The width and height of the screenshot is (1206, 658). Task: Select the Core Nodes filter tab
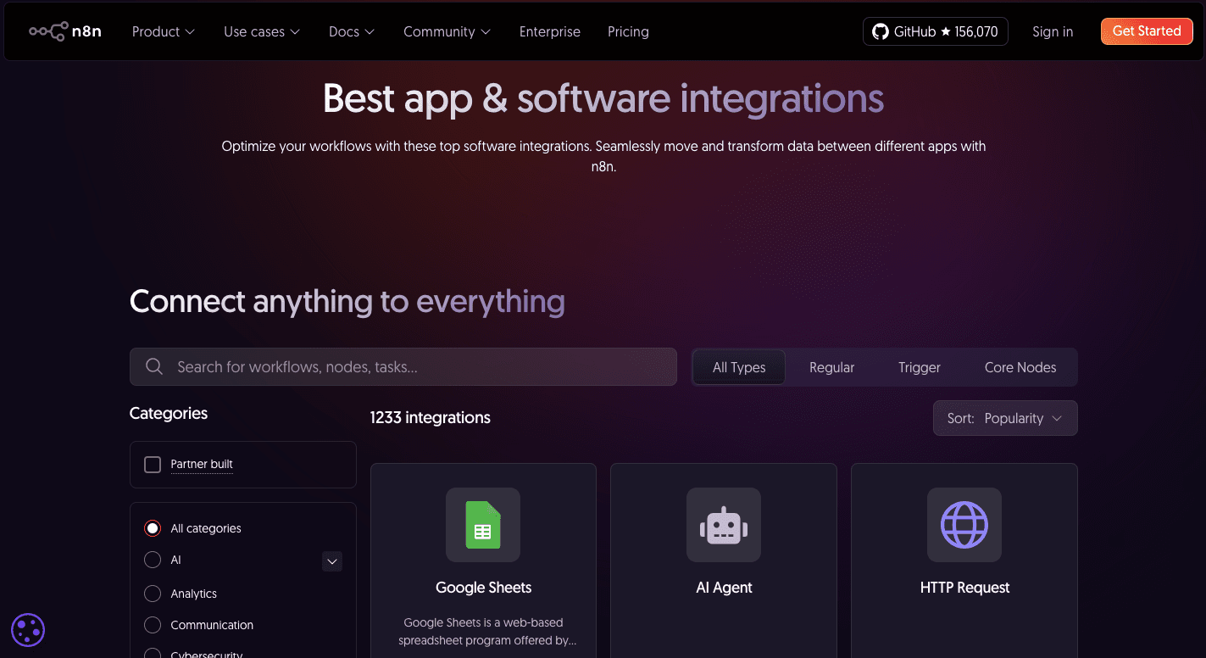(1020, 367)
